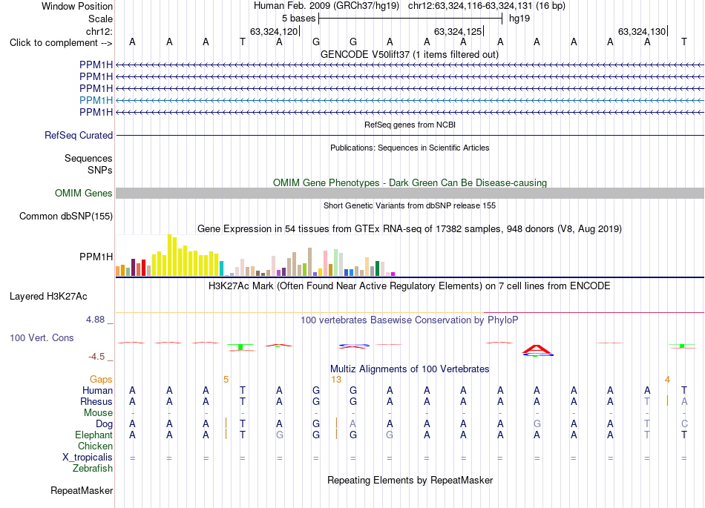The height and width of the screenshot is (508, 705).
Task: Open the RefSeq Curated track label
Action: 78,135
